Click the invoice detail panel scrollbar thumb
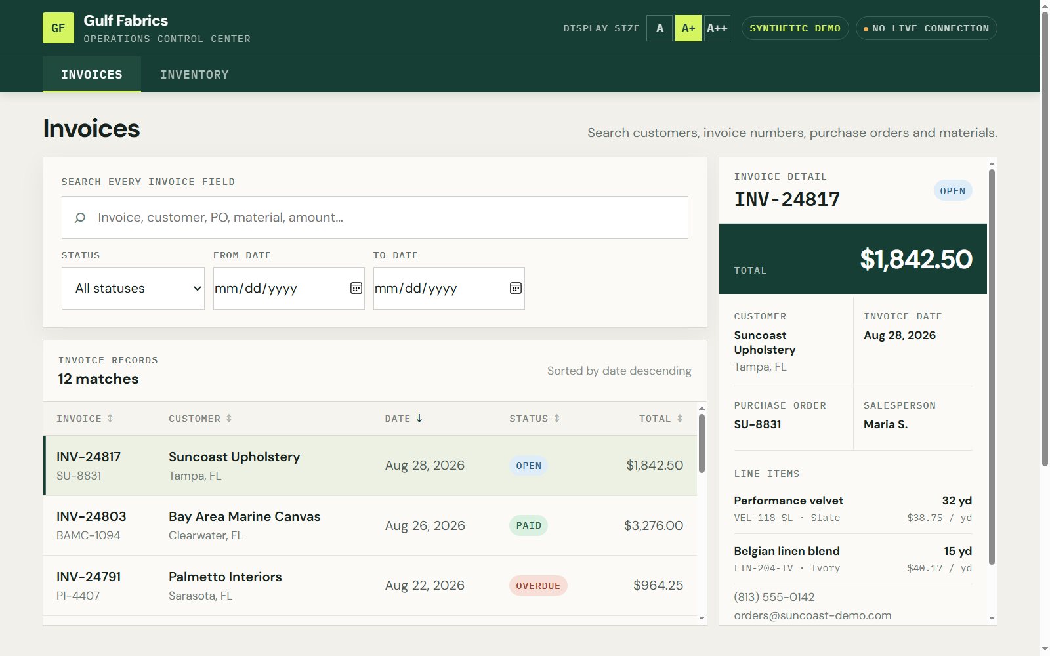Viewport: 1050px width, 656px height. [992, 367]
